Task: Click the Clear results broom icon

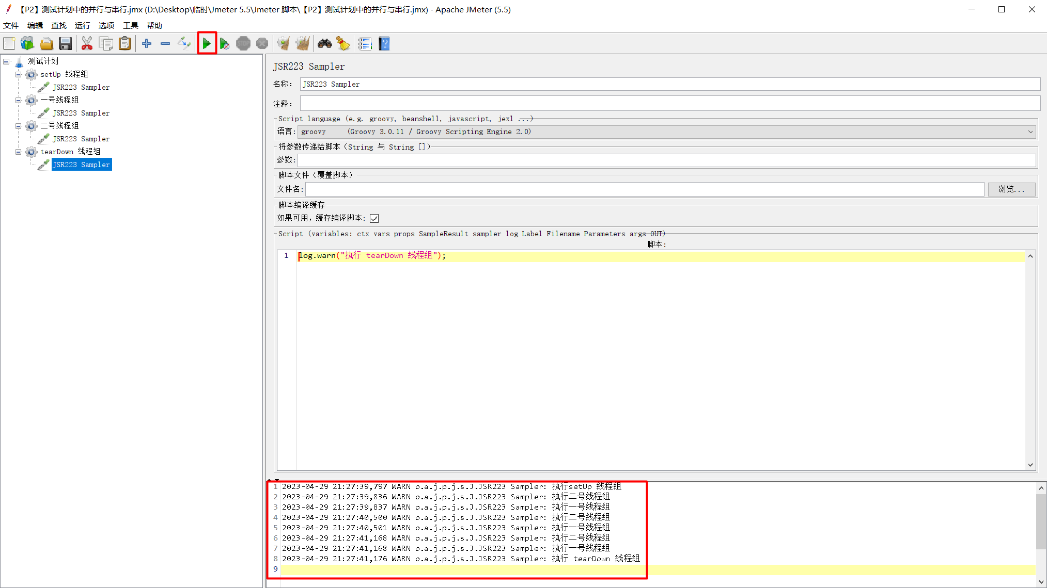Action: [x=283, y=44]
